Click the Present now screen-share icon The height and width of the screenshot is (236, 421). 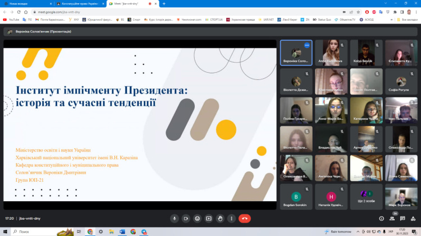point(209,219)
